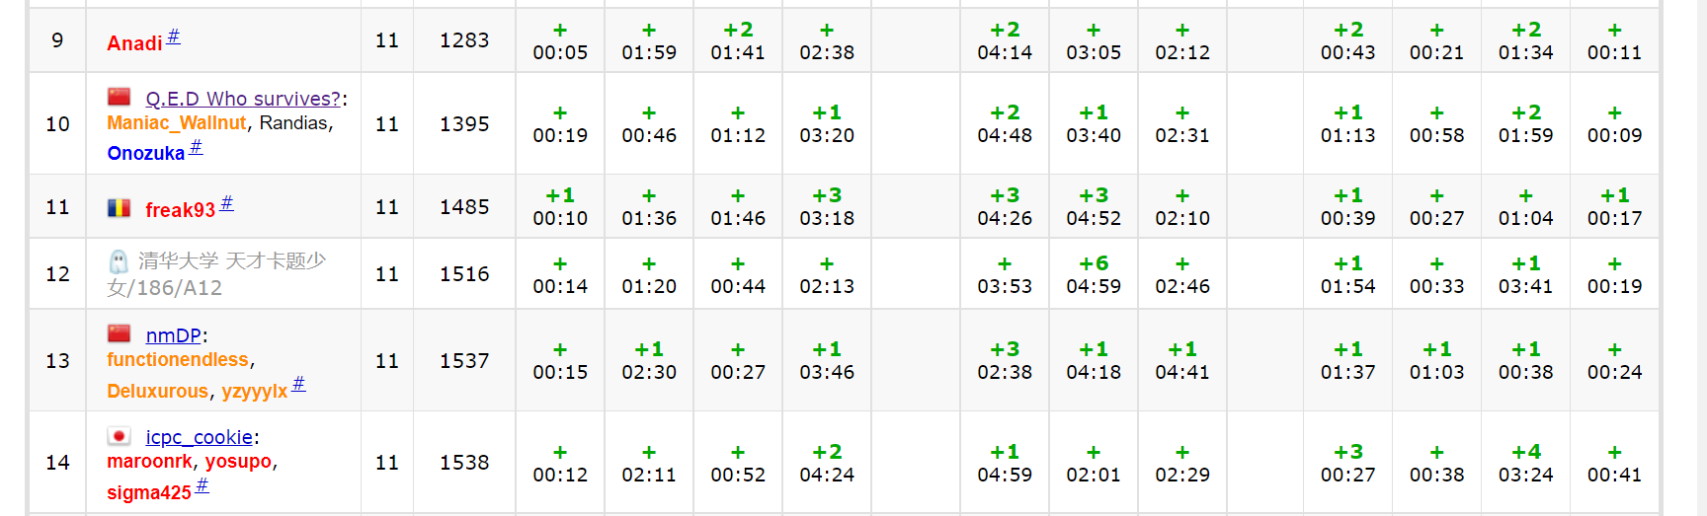1707x516 pixels.
Task: Click the China flag beside Q.E.D Who survives?
Action: (120, 97)
